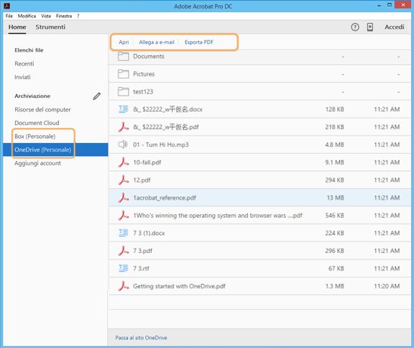Click the edit pencil icon beside Archiviazione
The height and width of the screenshot is (348, 414).
96,96
